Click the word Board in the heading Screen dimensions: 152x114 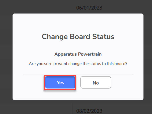[x=80, y=37]
